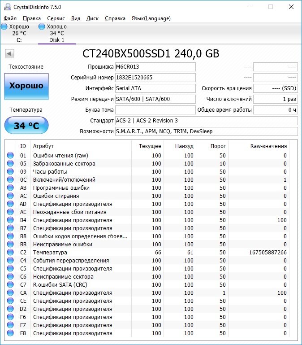Click the status orb for attribute C6
Image resolution: width=302 pixels, height=345 pixels.
(x=10, y=276)
